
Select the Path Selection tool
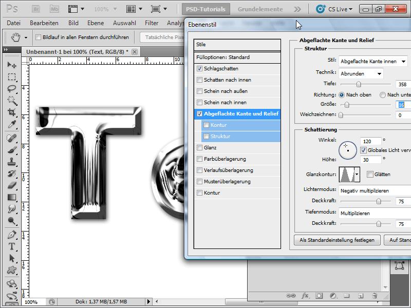[x=12, y=258]
